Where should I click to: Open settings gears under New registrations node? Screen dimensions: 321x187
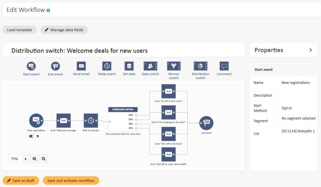31,136
